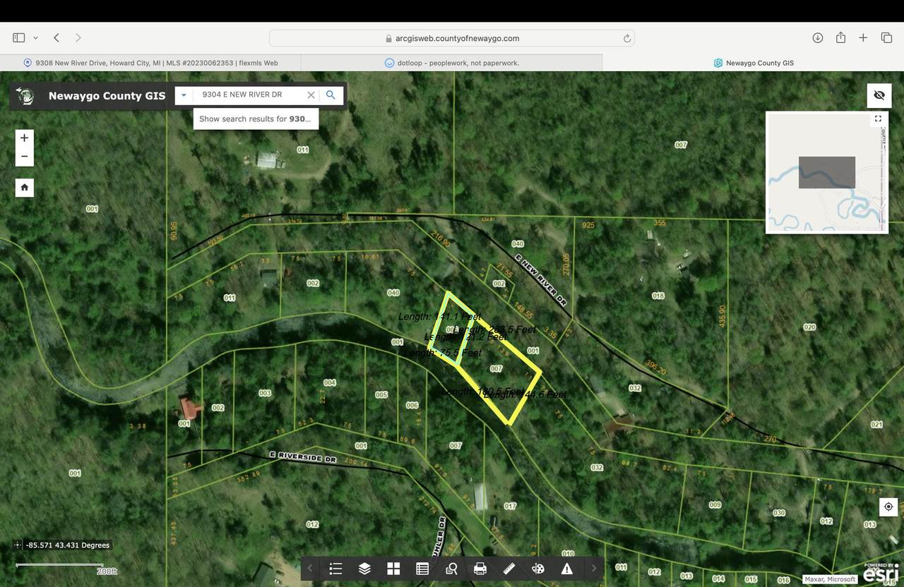Toggle the Safari sidebar button
The height and width of the screenshot is (587, 904).
pyautogui.click(x=19, y=38)
